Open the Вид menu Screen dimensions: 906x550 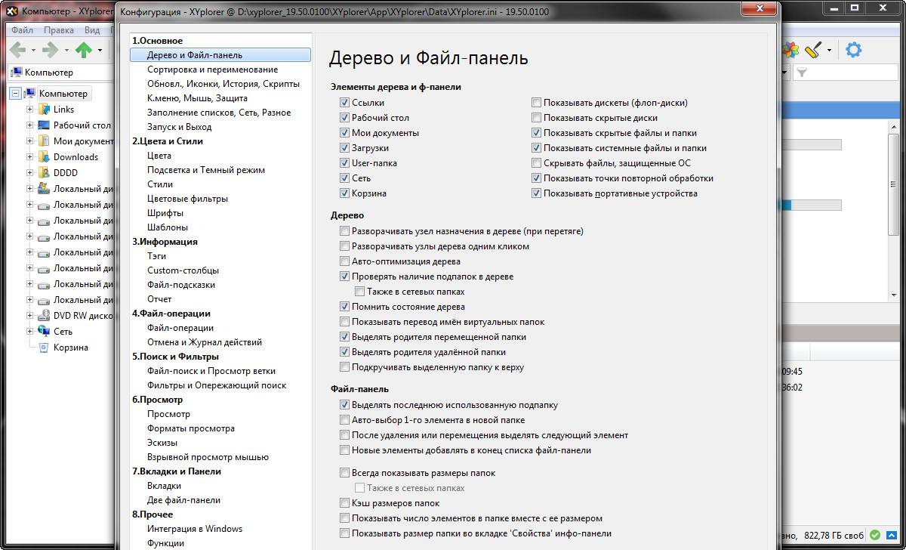[x=92, y=30]
